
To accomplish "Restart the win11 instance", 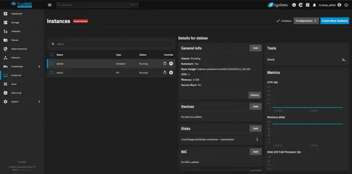I will click(165, 73).
